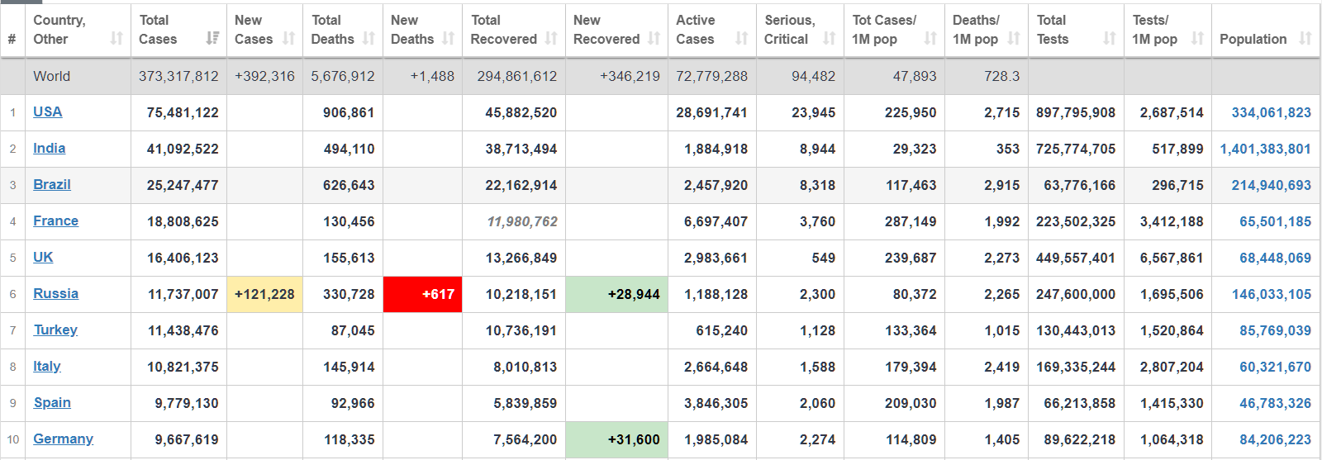Viewport: 1322px width, 460px height.
Task: Click the Total Cases sort icon
Action: [212, 38]
